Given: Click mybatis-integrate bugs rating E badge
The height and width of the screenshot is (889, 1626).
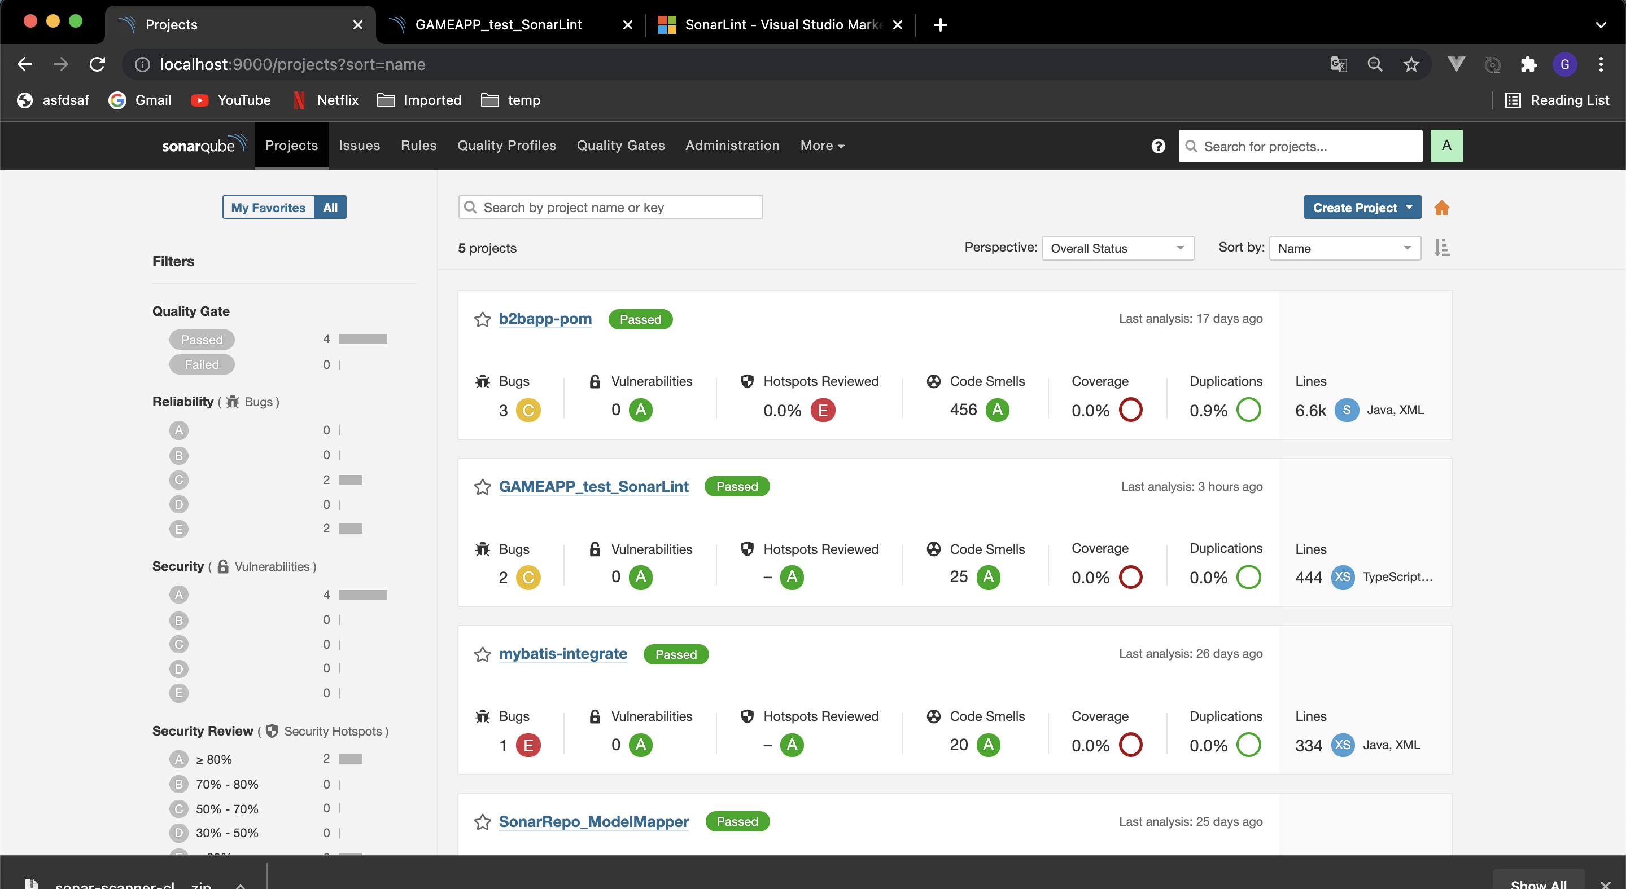Looking at the screenshot, I should pos(528,745).
